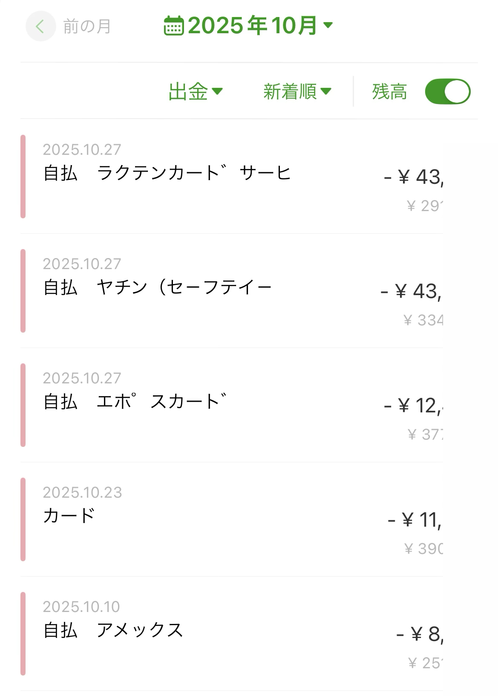Expand the 2025年10月 month picker arrow
The width and height of the screenshot is (498, 696).
pos(328,25)
